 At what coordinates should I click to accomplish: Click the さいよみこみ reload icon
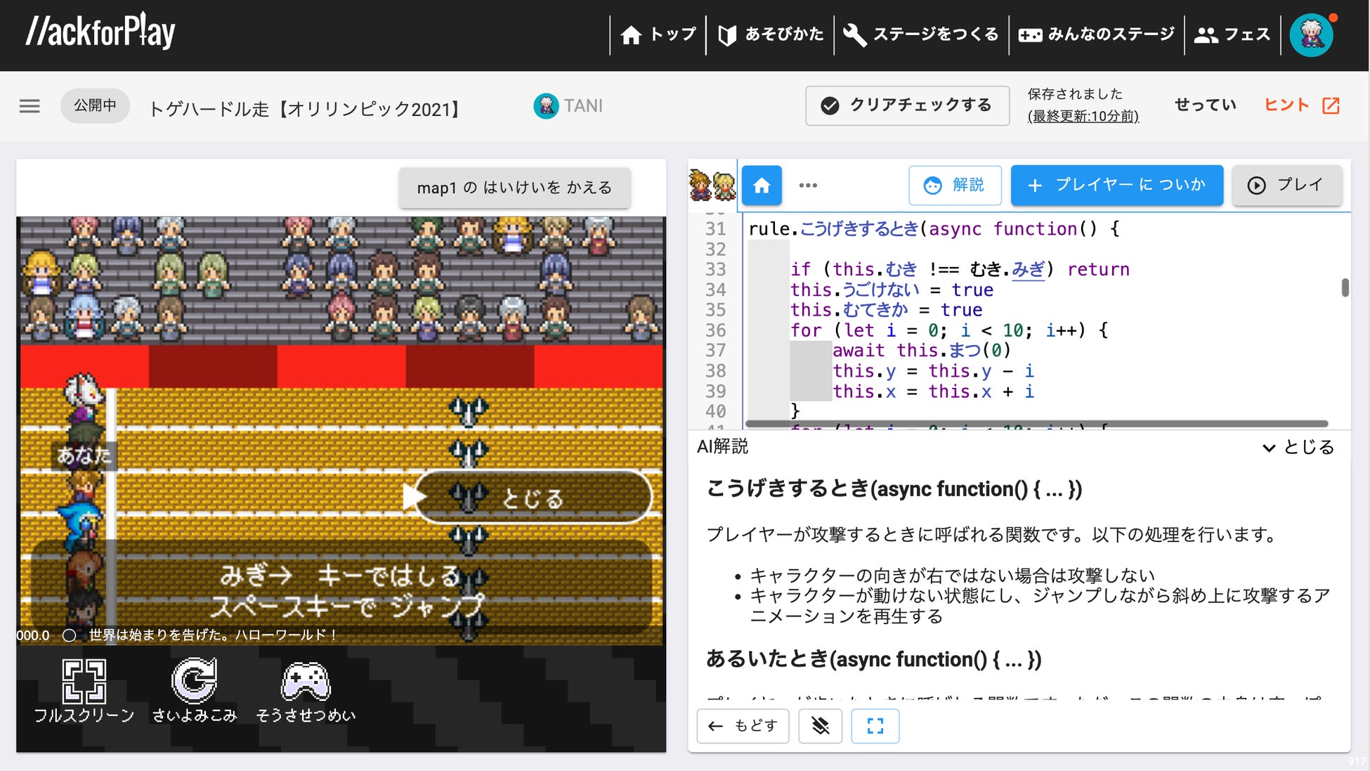click(194, 681)
